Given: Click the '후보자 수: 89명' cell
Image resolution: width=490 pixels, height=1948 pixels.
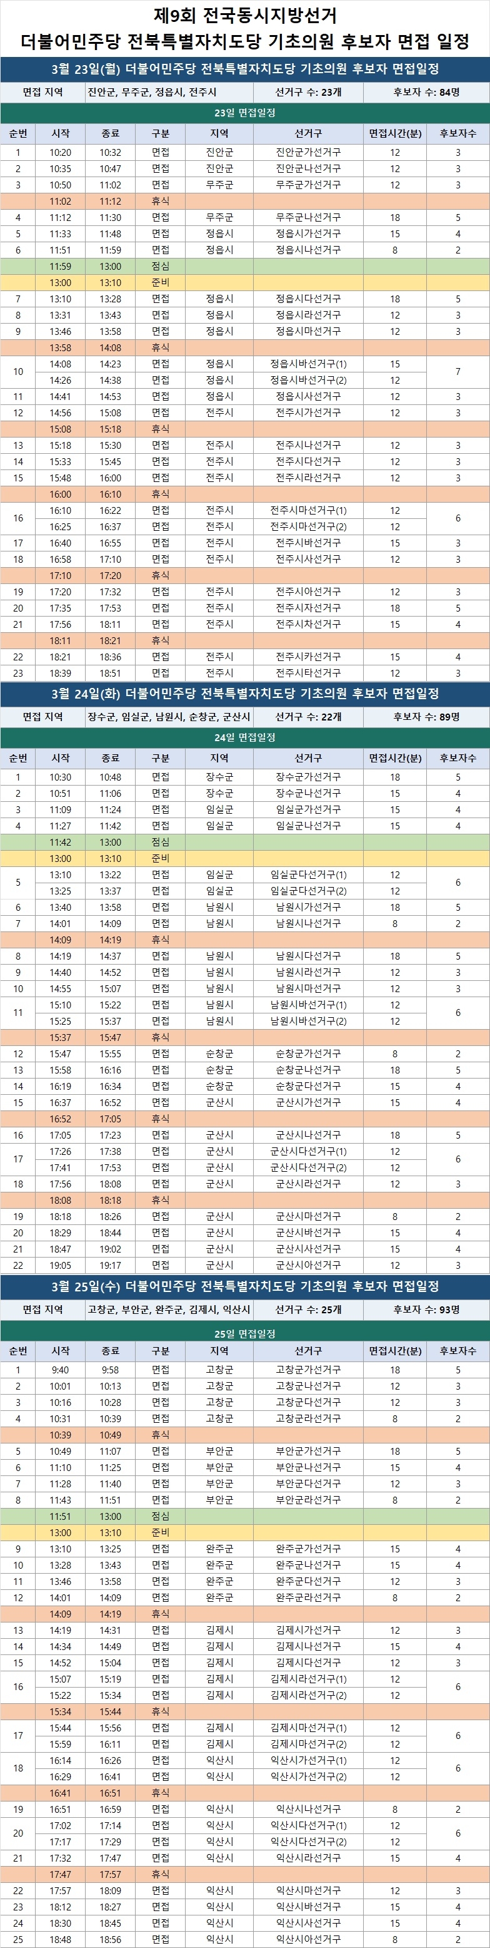Looking at the screenshot, I should [426, 717].
